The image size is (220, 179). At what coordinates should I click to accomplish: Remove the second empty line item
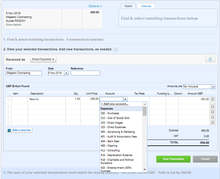pos(212,112)
